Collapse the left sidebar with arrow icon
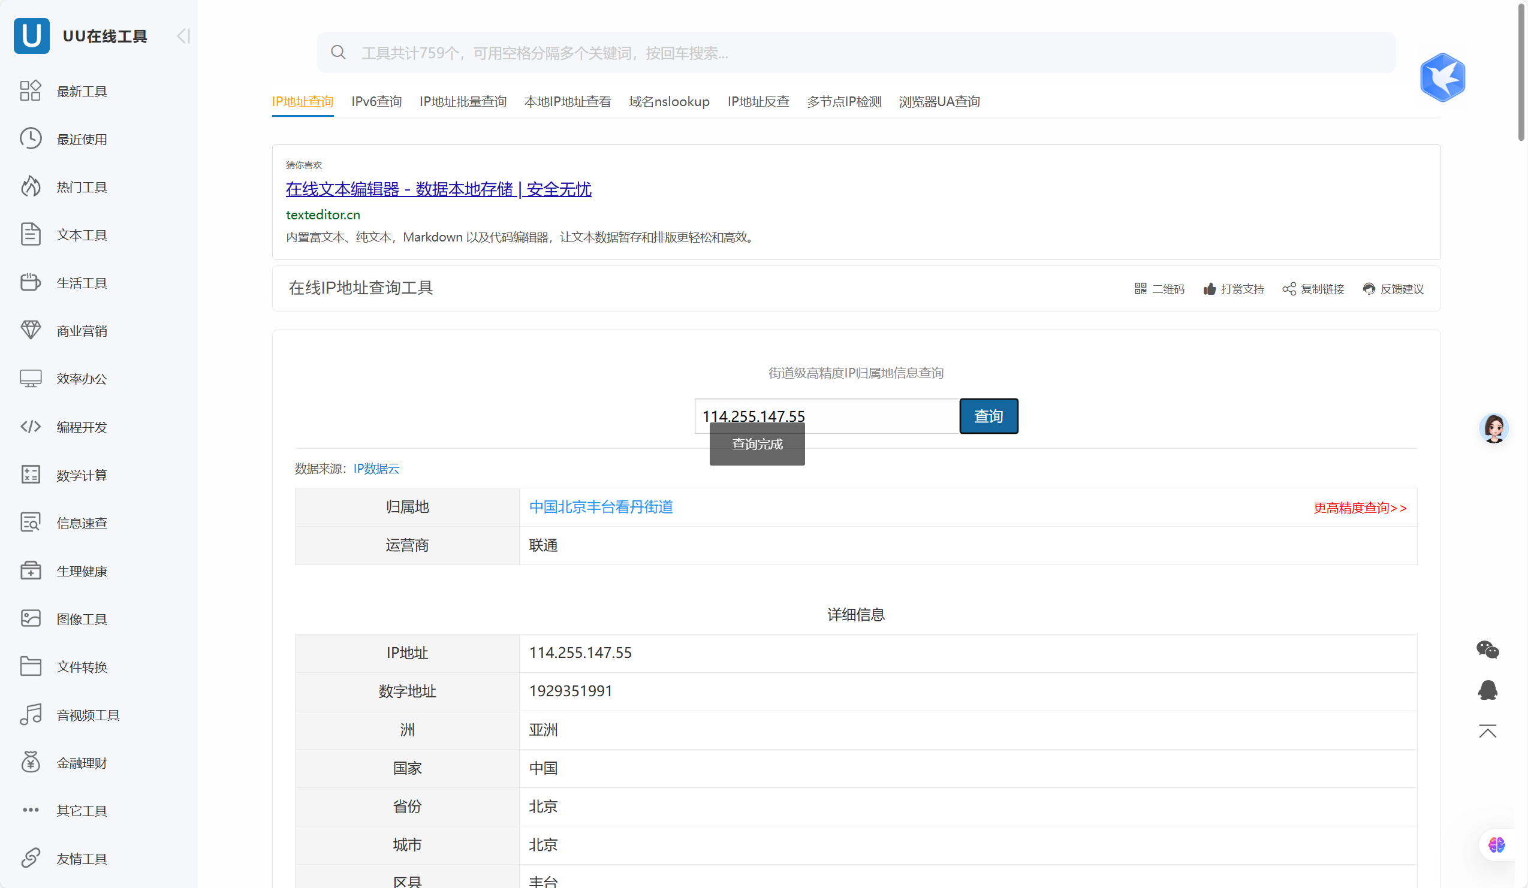1528x888 pixels. pyautogui.click(x=183, y=37)
